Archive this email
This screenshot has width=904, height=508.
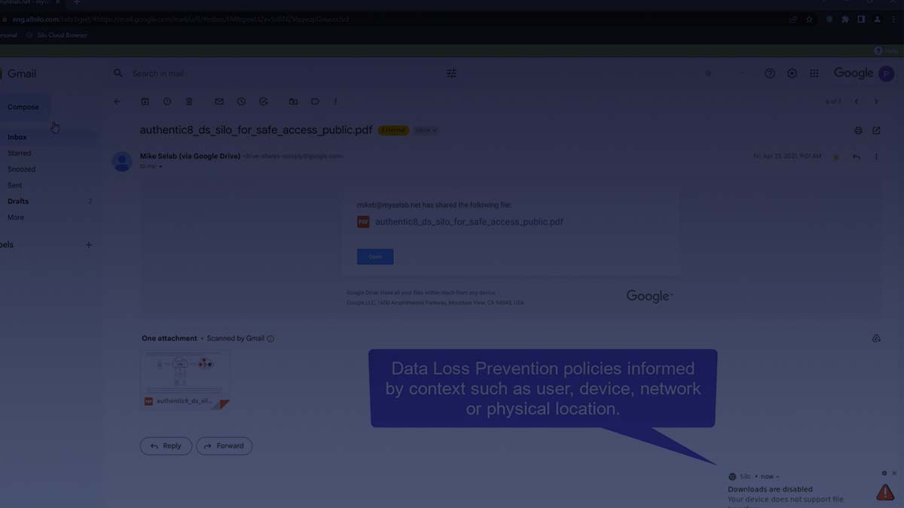click(145, 102)
